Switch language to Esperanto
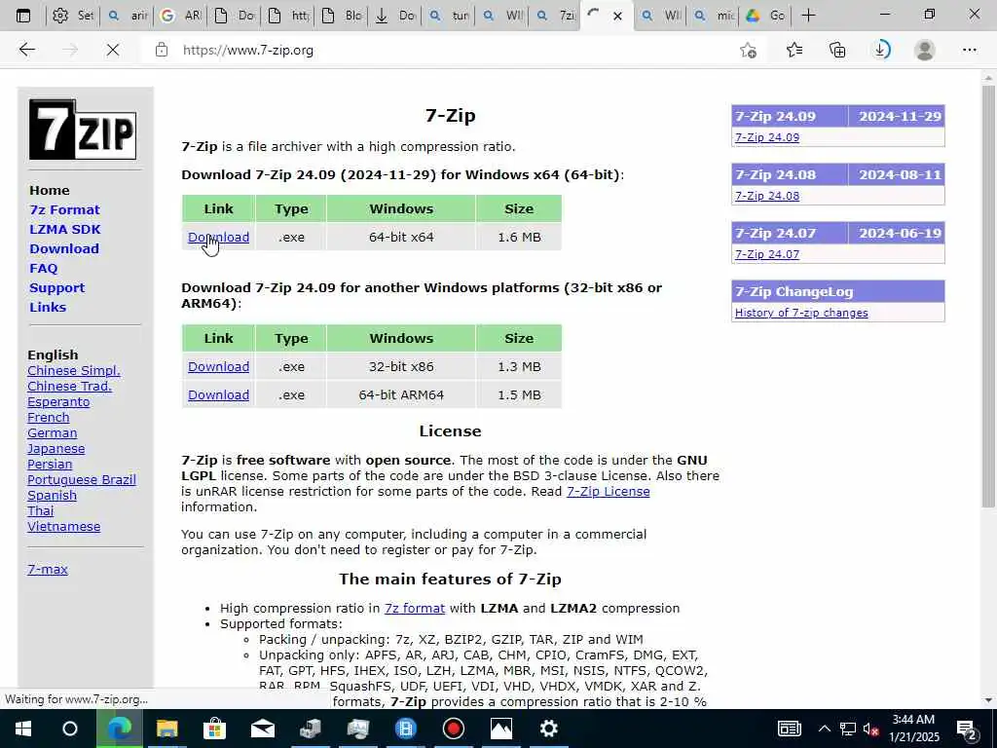 [x=58, y=402]
